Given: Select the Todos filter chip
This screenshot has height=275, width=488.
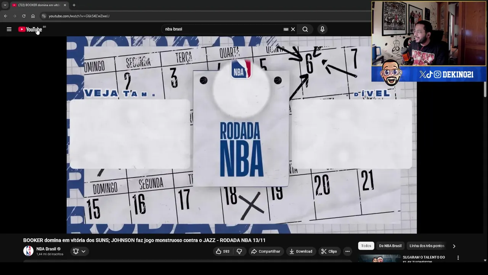Looking at the screenshot, I should (x=366, y=246).
